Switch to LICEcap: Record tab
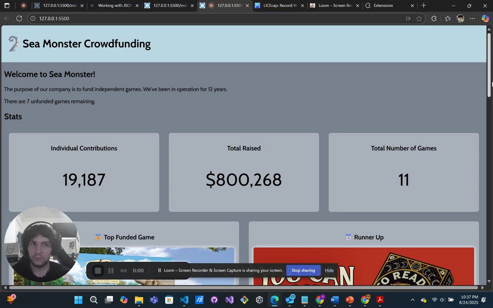Image resolution: width=493 pixels, height=308 pixels. [x=280, y=5]
